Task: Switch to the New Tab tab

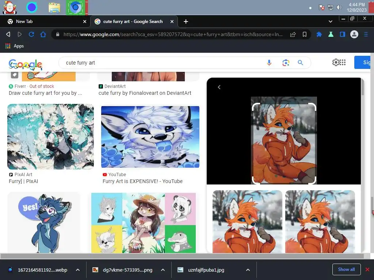Action: (45, 22)
